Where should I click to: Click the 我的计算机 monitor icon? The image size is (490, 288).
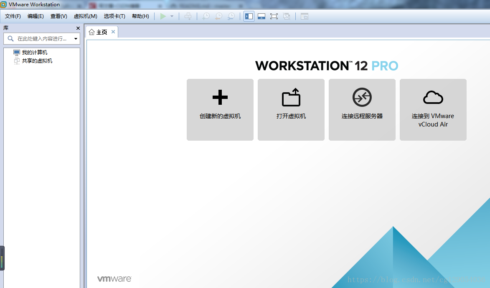click(x=17, y=53)
